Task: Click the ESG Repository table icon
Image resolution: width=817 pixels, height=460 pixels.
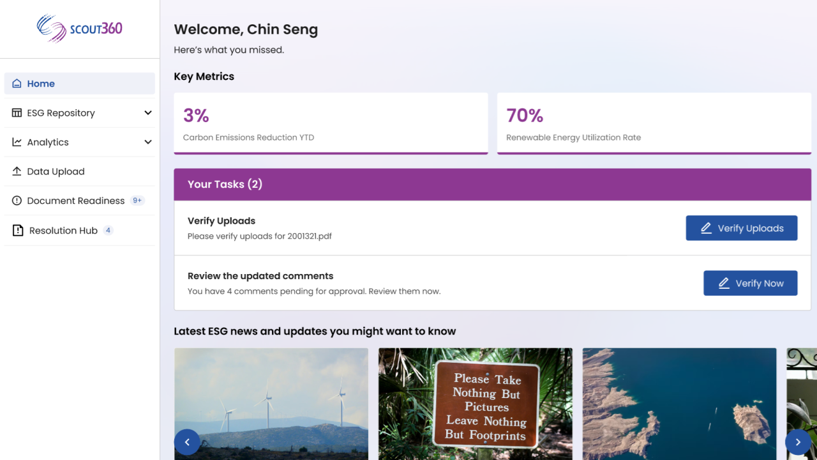Action: (x=17, y=113)
